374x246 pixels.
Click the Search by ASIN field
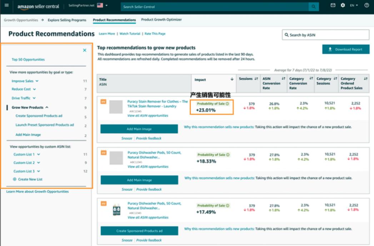click(x=325, y=35)
